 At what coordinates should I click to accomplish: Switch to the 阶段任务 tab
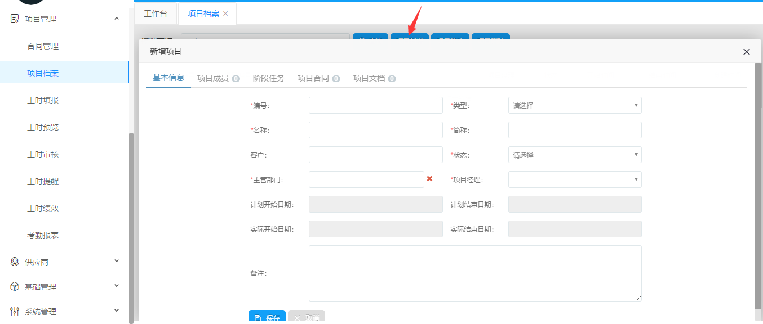coord(268,78)
